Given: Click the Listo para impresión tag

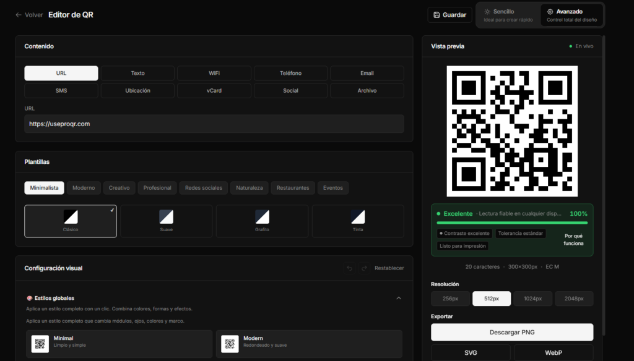Looking at the screenshot, I should pos(462,246).
